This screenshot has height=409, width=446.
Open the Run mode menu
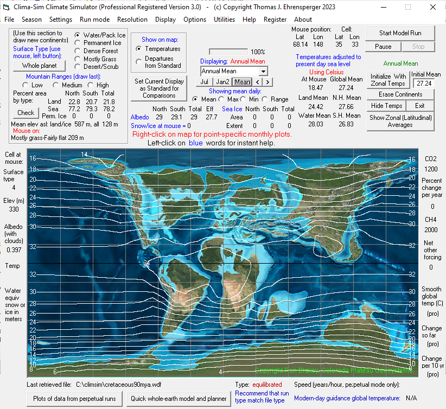(95, 20)
